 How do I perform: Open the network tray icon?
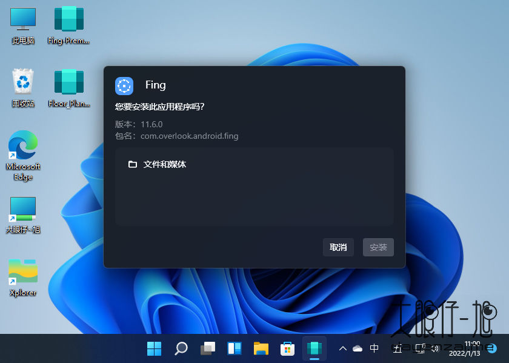(x=421, y=348)
